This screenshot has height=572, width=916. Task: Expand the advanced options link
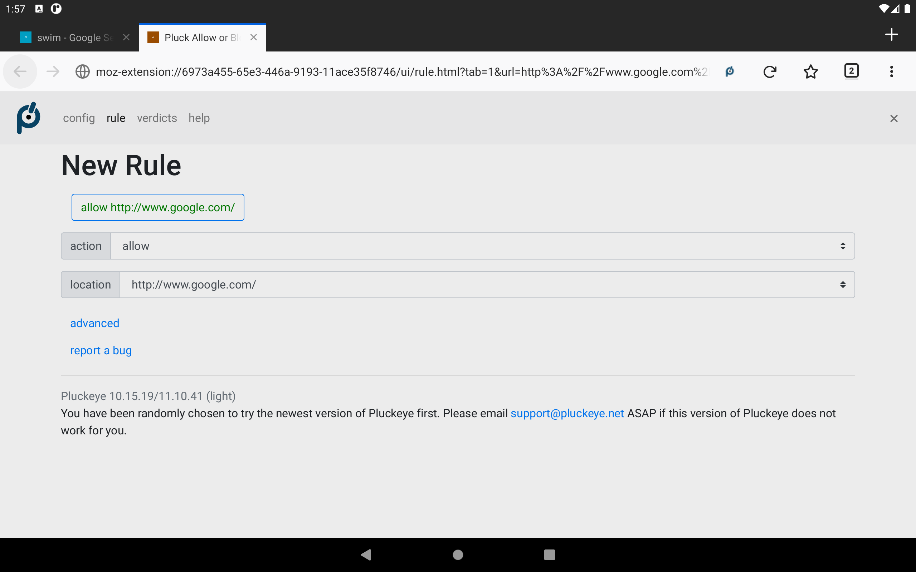tap(94, 323)
